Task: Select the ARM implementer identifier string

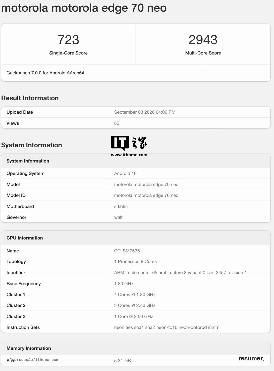Action: (x=180, y=273)
